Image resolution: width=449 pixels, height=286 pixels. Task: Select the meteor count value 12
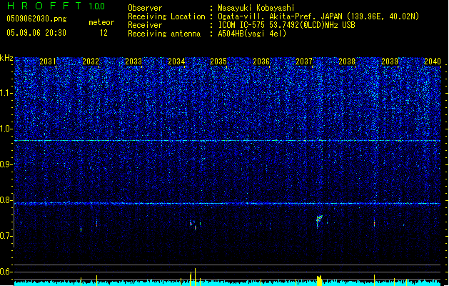pos(104,33)
